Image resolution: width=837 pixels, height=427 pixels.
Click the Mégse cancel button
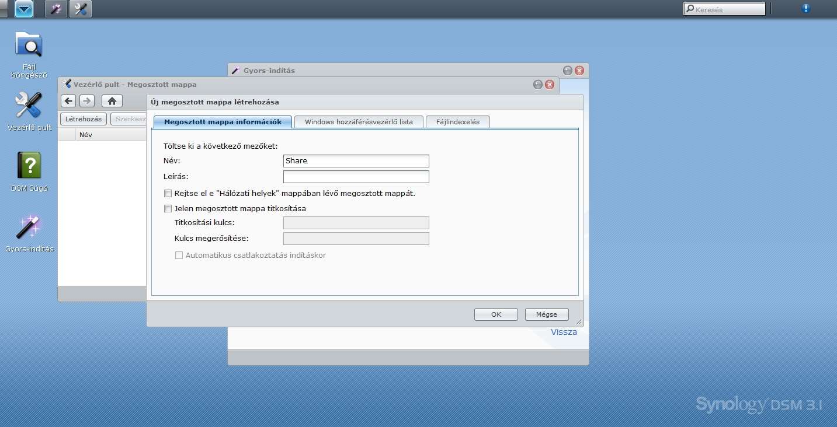[546, 314]
